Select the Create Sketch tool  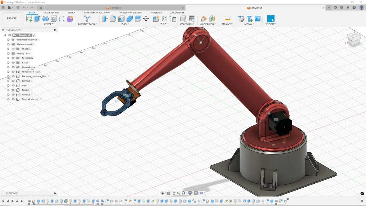(29, 19)
